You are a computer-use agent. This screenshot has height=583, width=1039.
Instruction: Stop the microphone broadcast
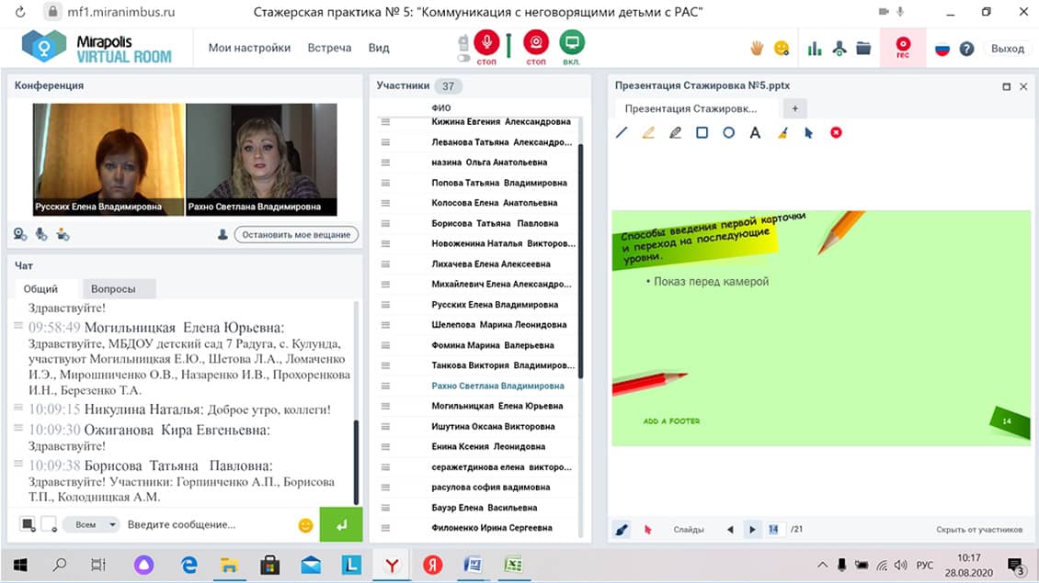point(486,43)
